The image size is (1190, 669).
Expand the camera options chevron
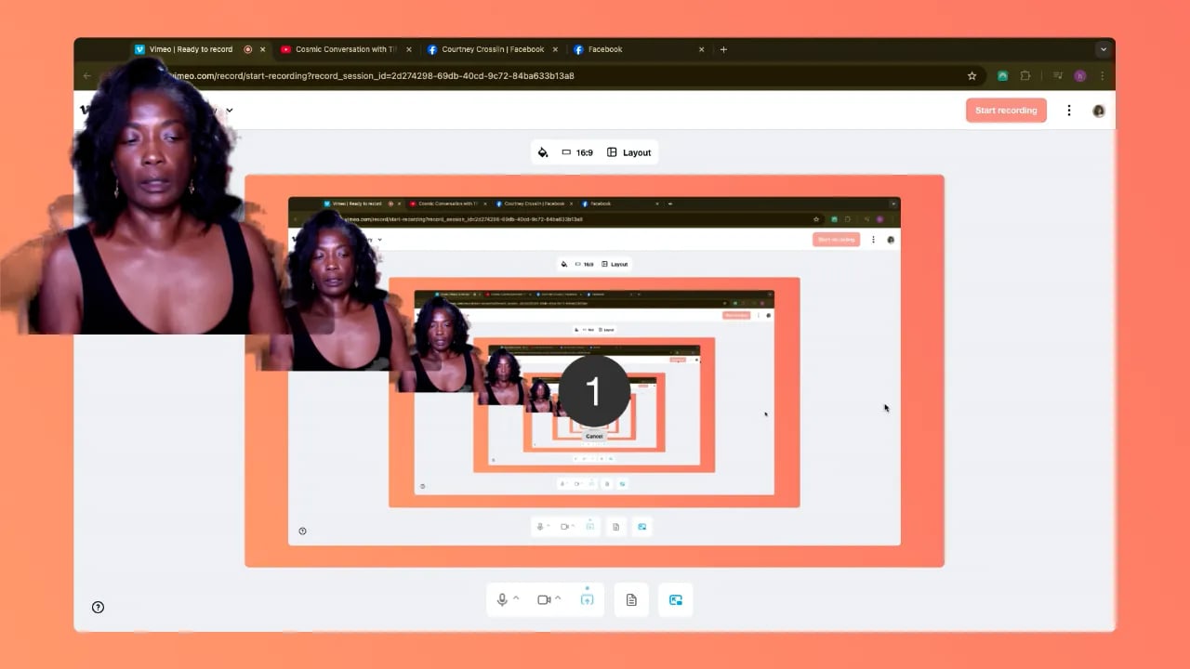tap(559, 599)
